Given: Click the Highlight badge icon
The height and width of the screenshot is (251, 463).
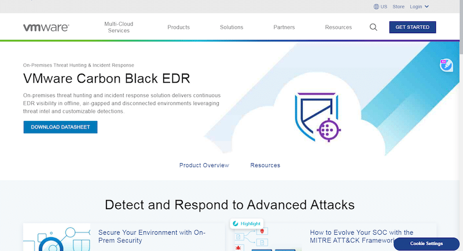Looking at the screenshot, I should point(236,224).
